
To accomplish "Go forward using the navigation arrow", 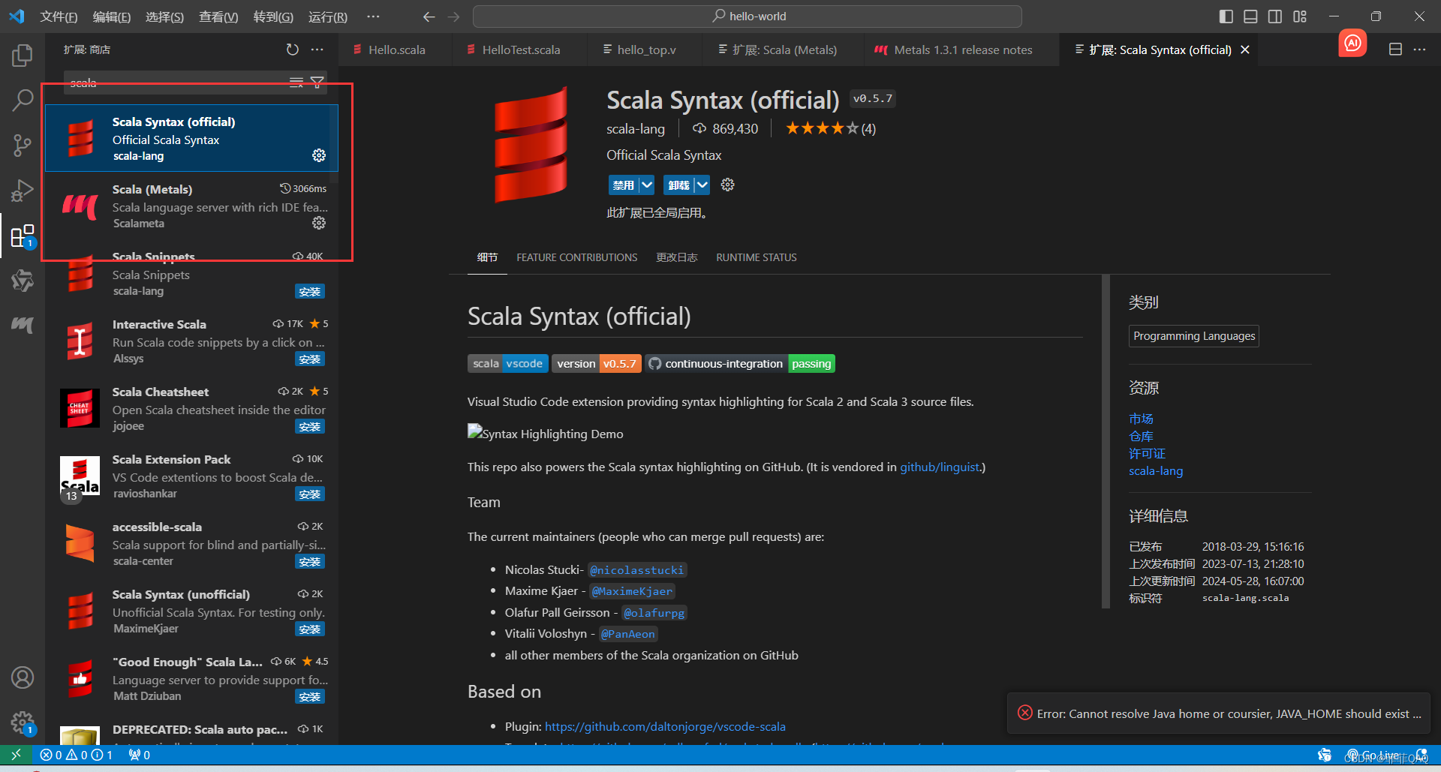I will [453, 17].
